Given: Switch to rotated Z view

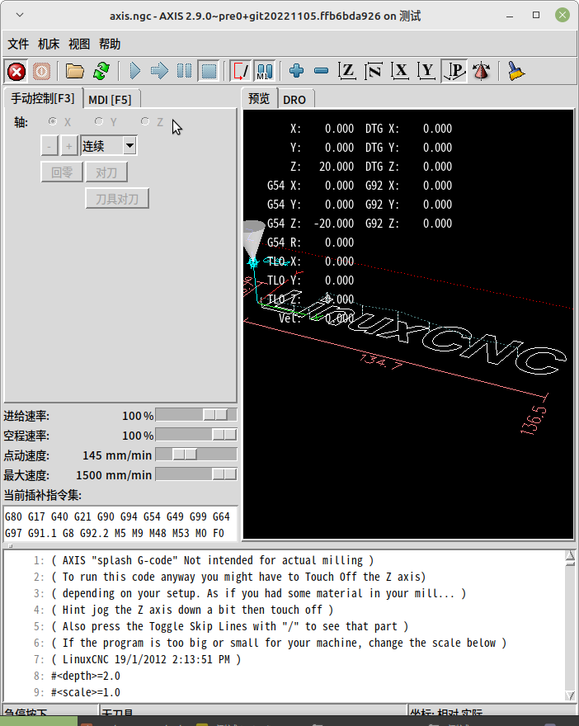Looking at the screenshot, I should (x=374, y=71).
